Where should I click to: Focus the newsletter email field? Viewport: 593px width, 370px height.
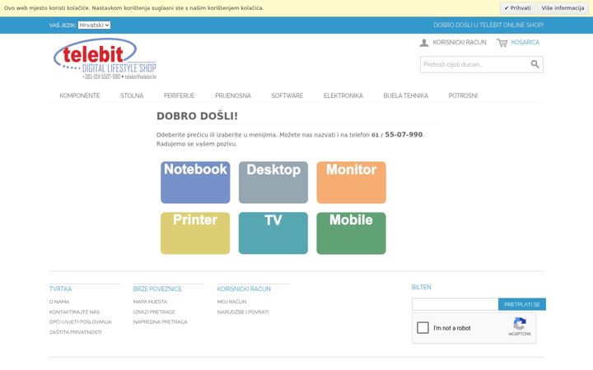pos(455,304)
